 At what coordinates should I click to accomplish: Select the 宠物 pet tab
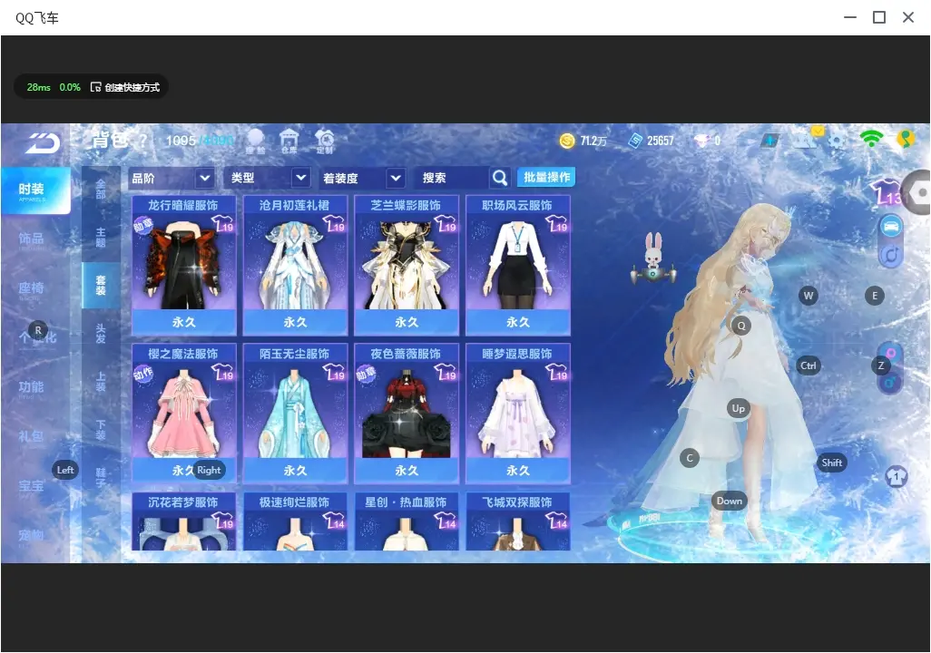pos(31,536)
